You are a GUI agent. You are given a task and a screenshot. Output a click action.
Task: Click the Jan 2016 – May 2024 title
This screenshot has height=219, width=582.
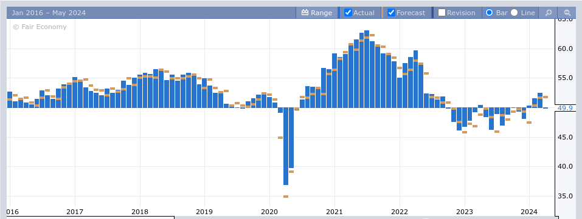tap(49, 13)
